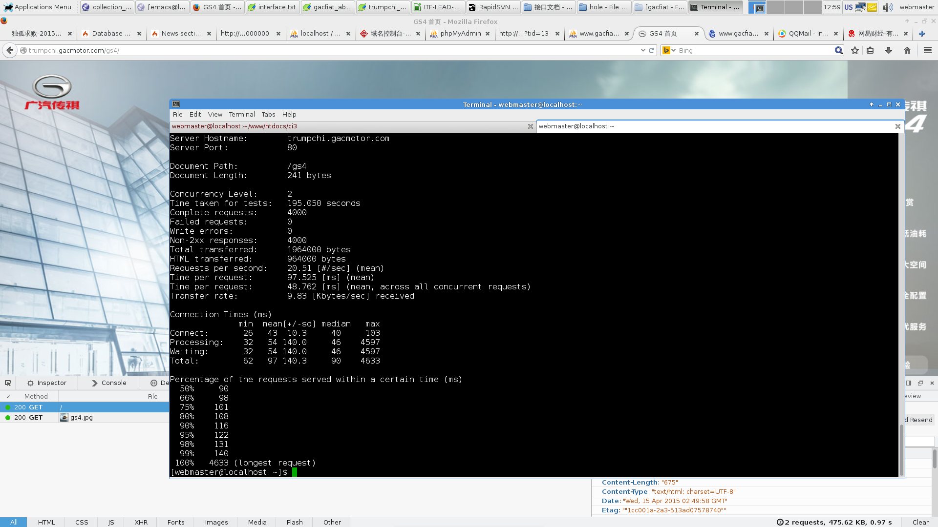Viewport: 938px width, 527px height.
Task: Close the GS4 首页 browser tab
Action: 697,34
